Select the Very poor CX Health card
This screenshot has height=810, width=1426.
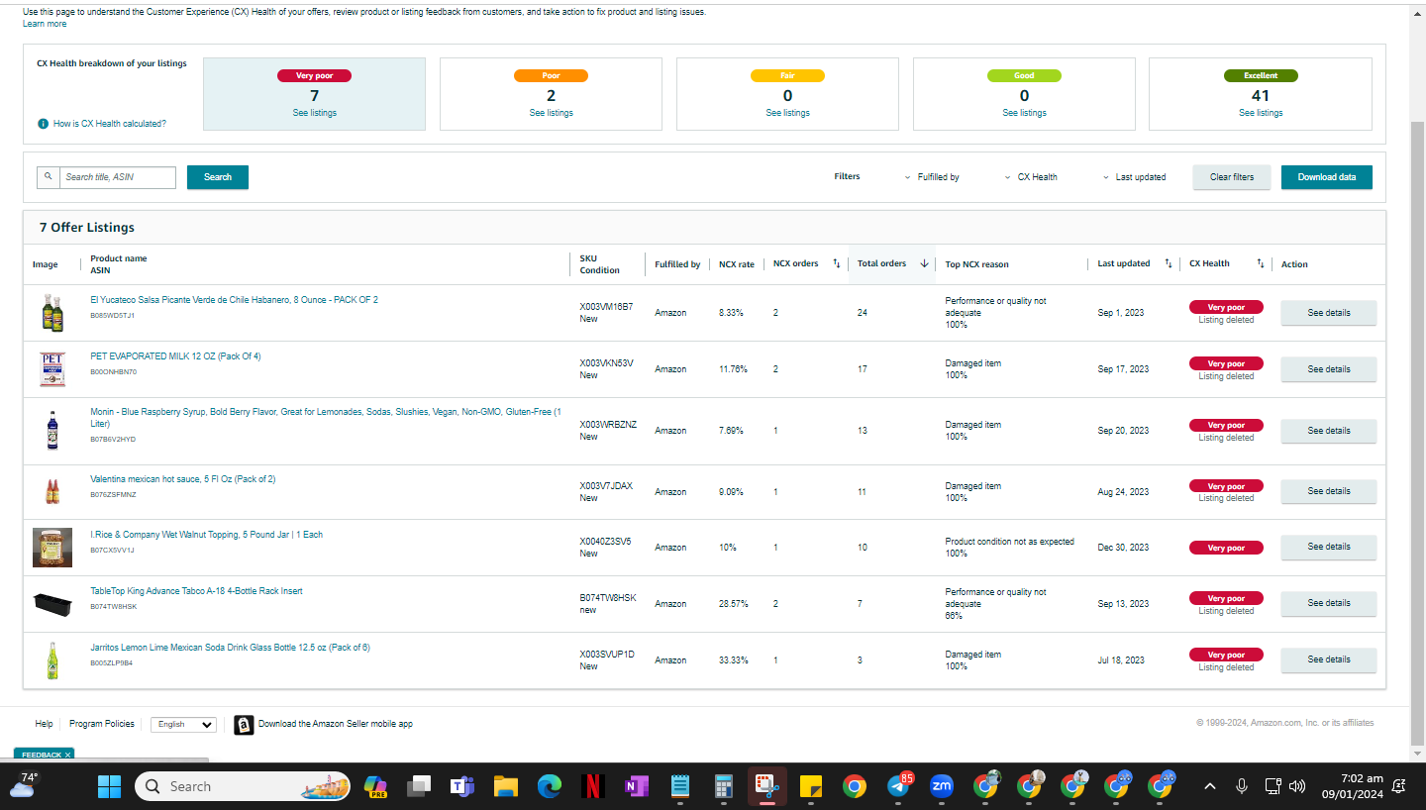tap(314, 94)
